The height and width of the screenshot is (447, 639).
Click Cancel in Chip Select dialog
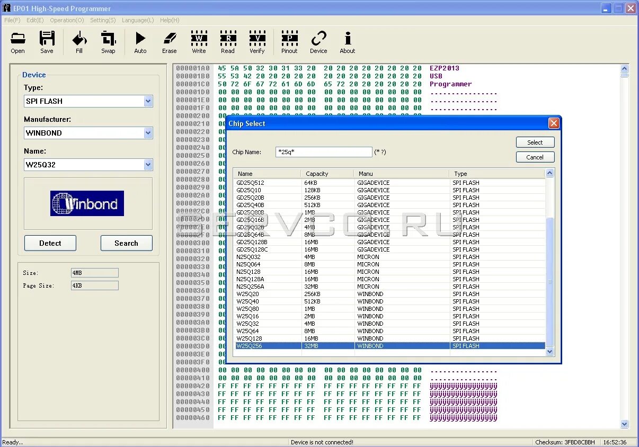(535, 157)
